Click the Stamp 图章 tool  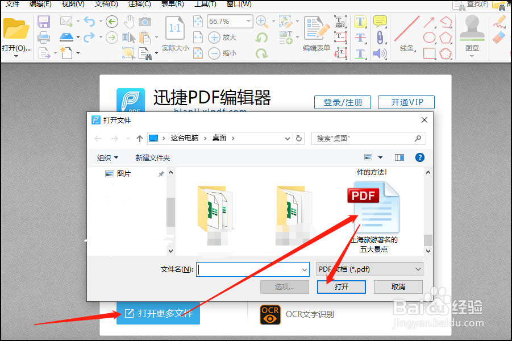click(472, 29)
